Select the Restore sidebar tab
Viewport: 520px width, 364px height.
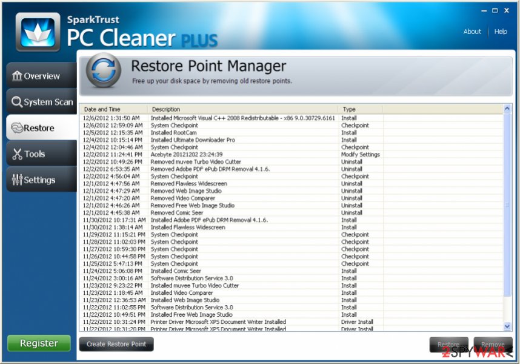(41, 127)
